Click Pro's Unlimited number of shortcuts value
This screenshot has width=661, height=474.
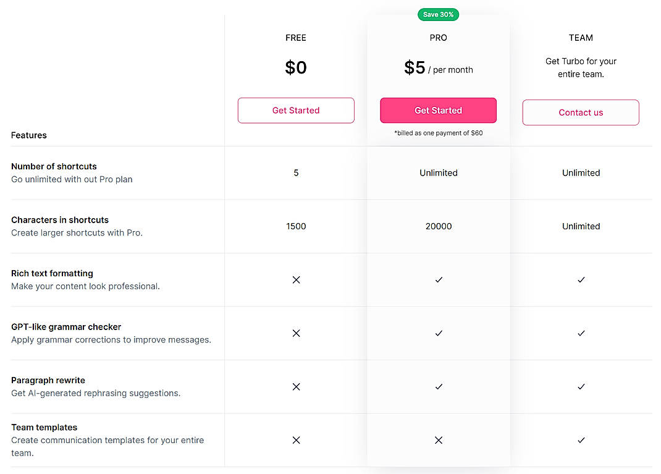pos(439,173)
